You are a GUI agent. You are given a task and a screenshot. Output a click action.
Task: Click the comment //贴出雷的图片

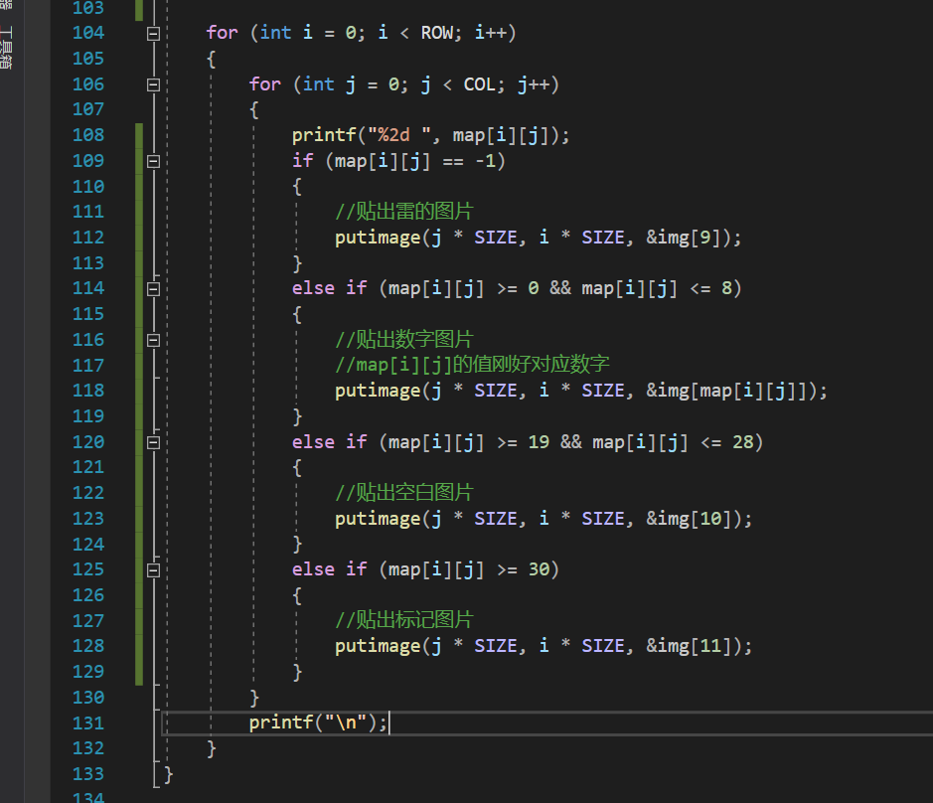(403, 212)
